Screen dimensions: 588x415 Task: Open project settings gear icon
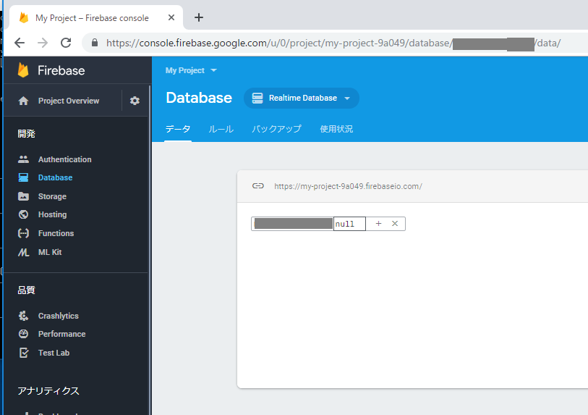pos(135,101)
